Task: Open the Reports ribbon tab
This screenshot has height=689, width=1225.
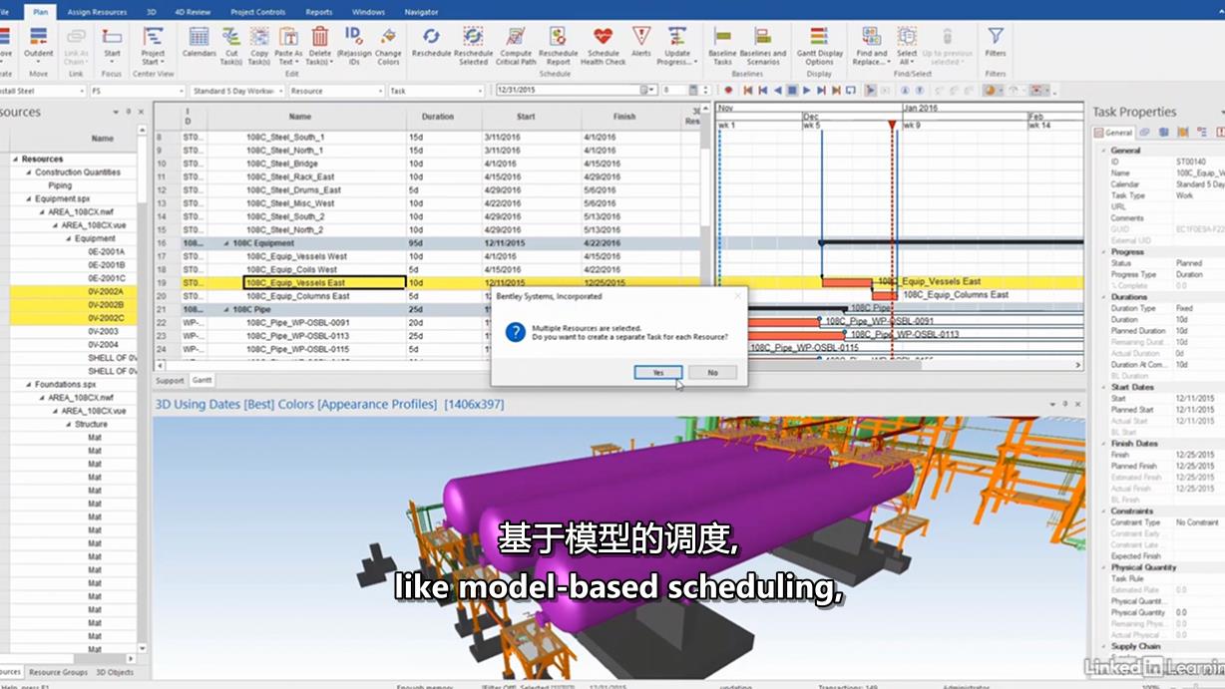Action: click(x=319, y=12)
